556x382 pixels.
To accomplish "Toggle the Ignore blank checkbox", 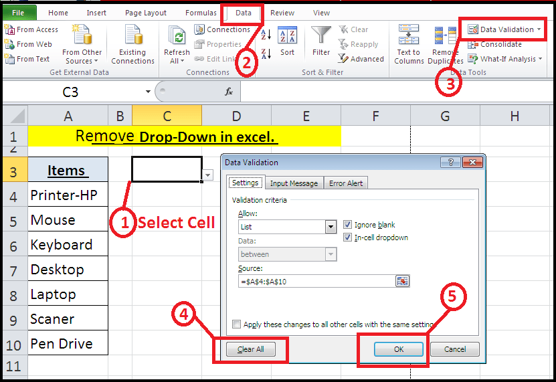I will 347,225.
